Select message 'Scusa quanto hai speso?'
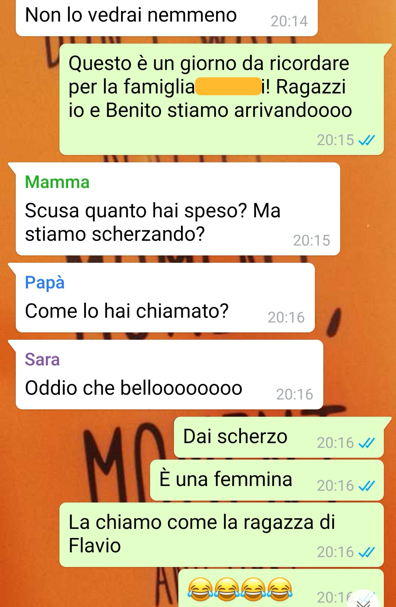396x607 pixels. pyautogui.click(x=178, y=209)
